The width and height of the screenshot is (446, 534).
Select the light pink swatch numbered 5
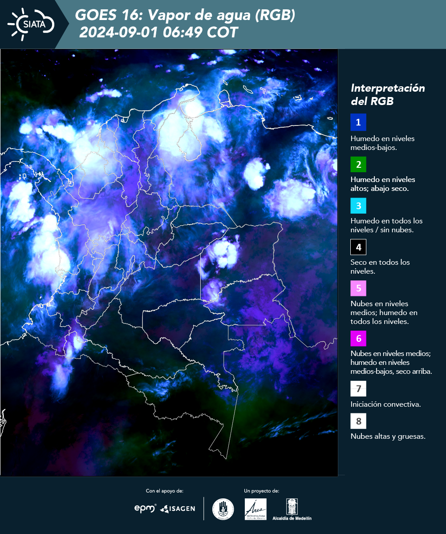(x=358, y=288)
